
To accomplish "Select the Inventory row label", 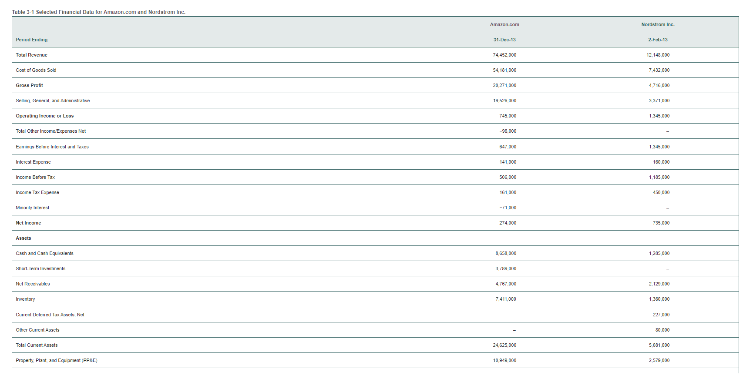I will [x=25, y=299].
